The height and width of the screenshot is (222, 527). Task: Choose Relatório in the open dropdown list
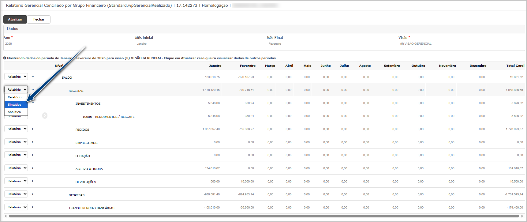[16, 97]
